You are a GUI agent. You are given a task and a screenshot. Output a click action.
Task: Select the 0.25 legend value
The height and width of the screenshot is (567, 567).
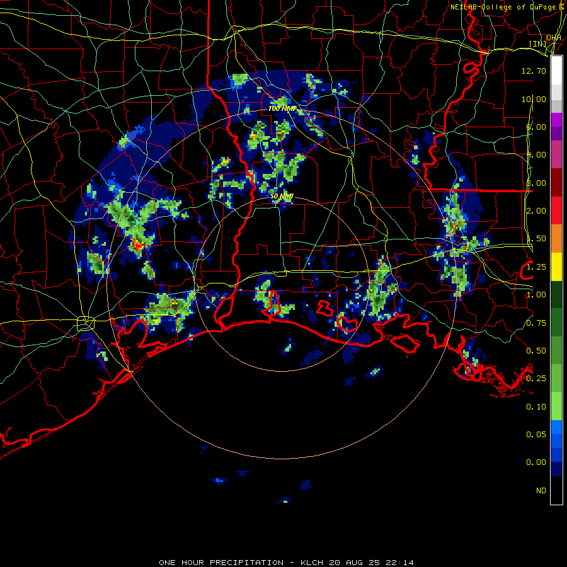(x=536, y=379)
